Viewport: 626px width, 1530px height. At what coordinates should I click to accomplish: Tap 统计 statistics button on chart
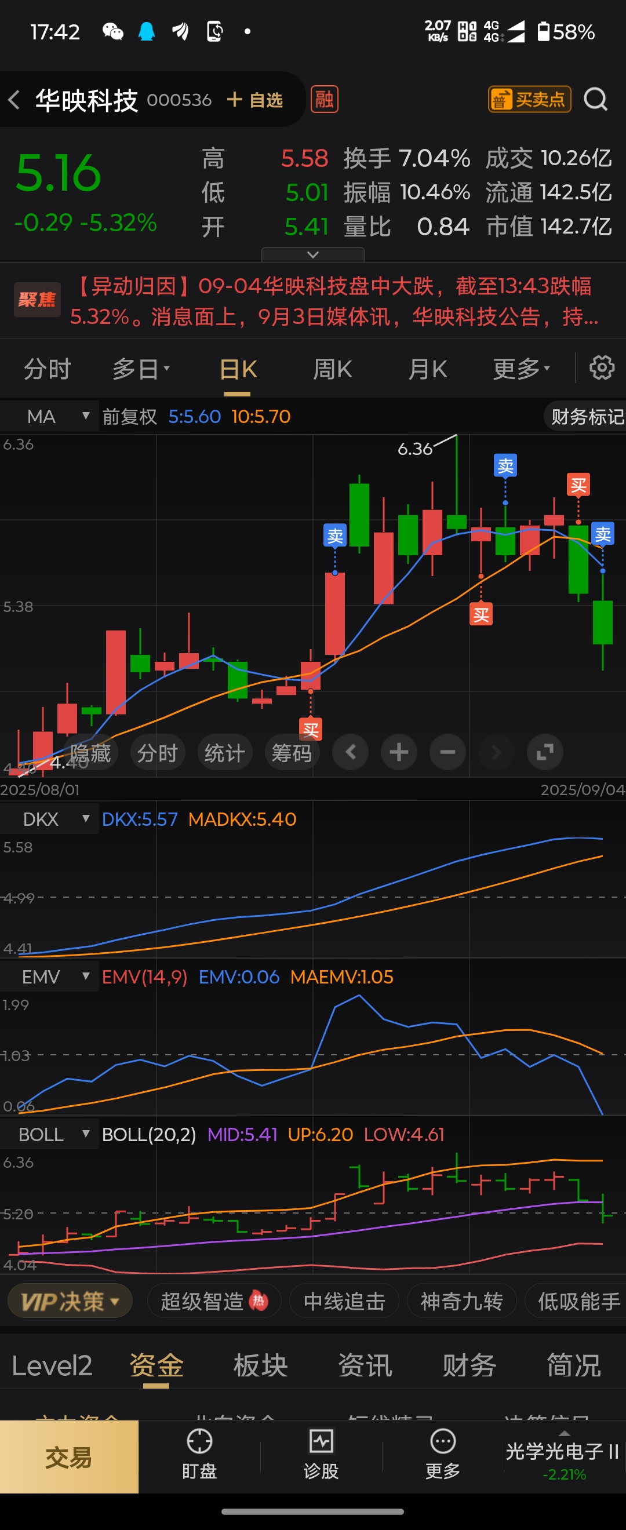click(x=224, y=752)
